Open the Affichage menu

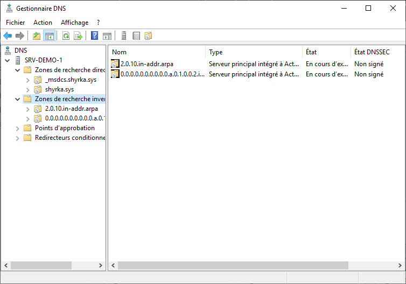coord(74,23)
